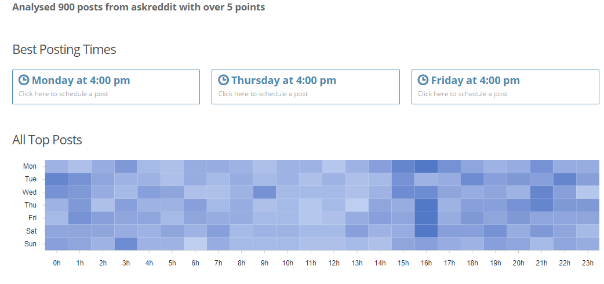Select the Saturday 16h heatmap cell
Screen dimensions: 604x284
coord(426,231)
